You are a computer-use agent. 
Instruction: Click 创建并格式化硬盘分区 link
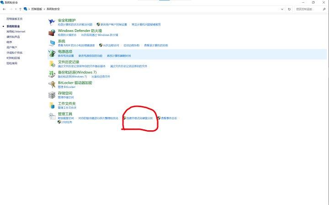139,118
